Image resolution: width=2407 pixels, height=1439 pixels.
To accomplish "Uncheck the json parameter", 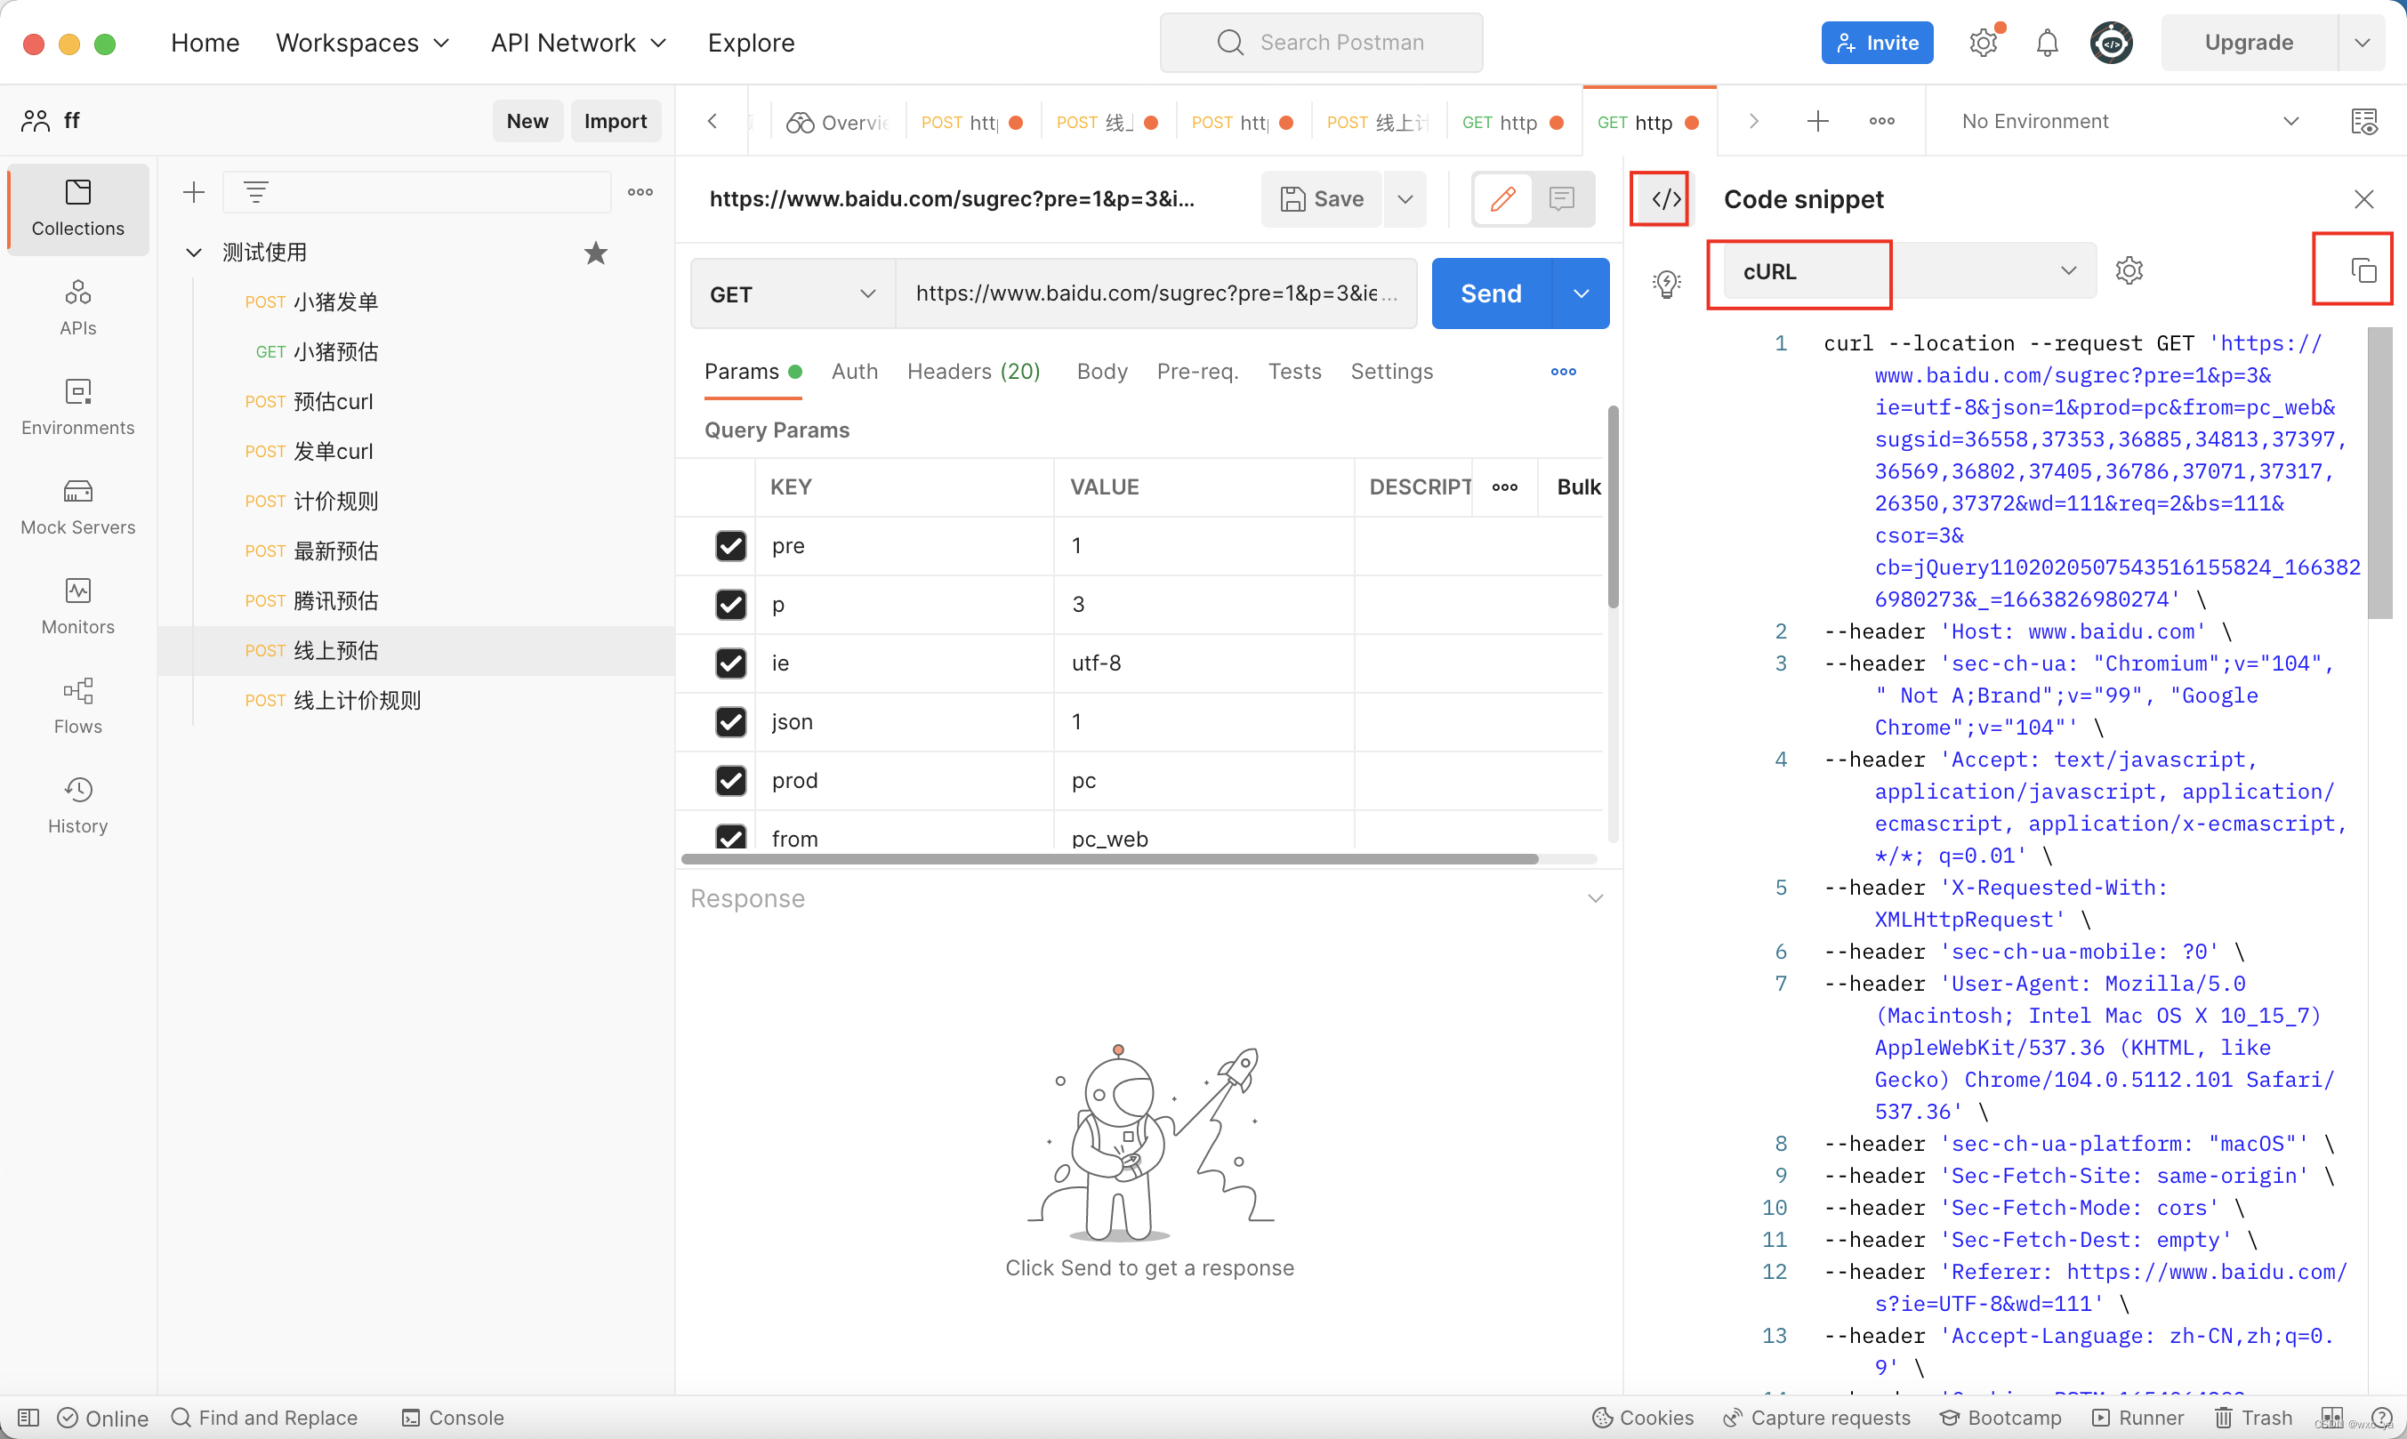I will click(731, 721).
